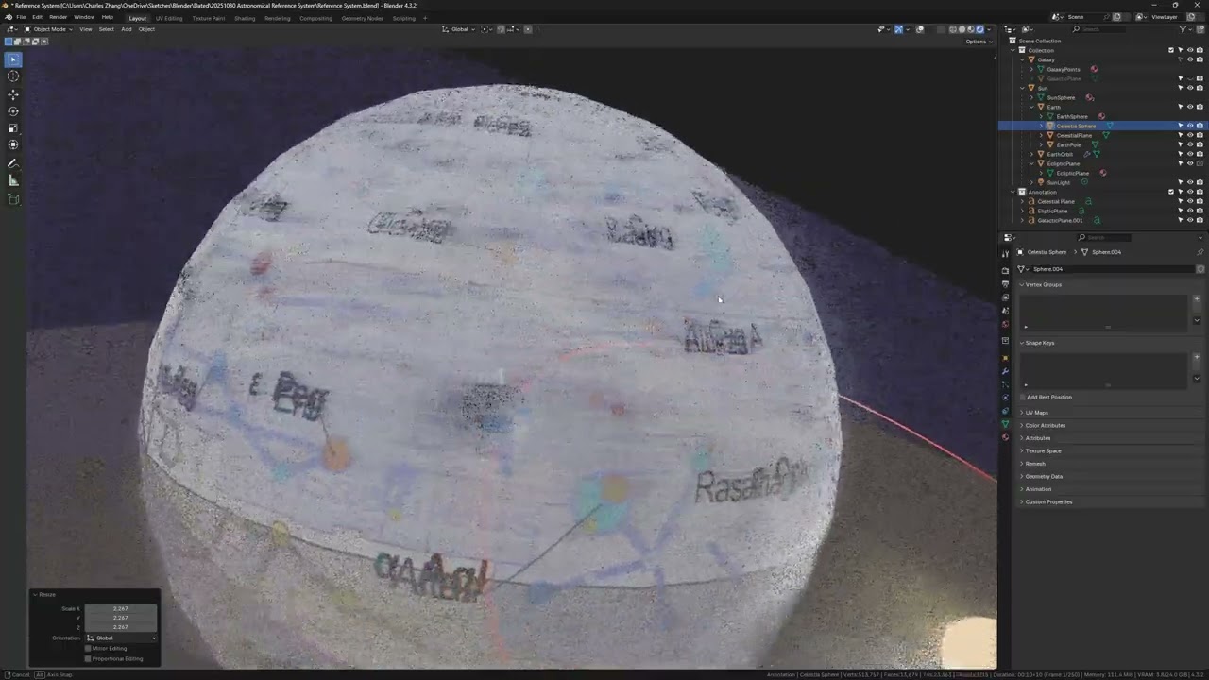
Task: Open the Edit menu
Action: tap(37, 17)
